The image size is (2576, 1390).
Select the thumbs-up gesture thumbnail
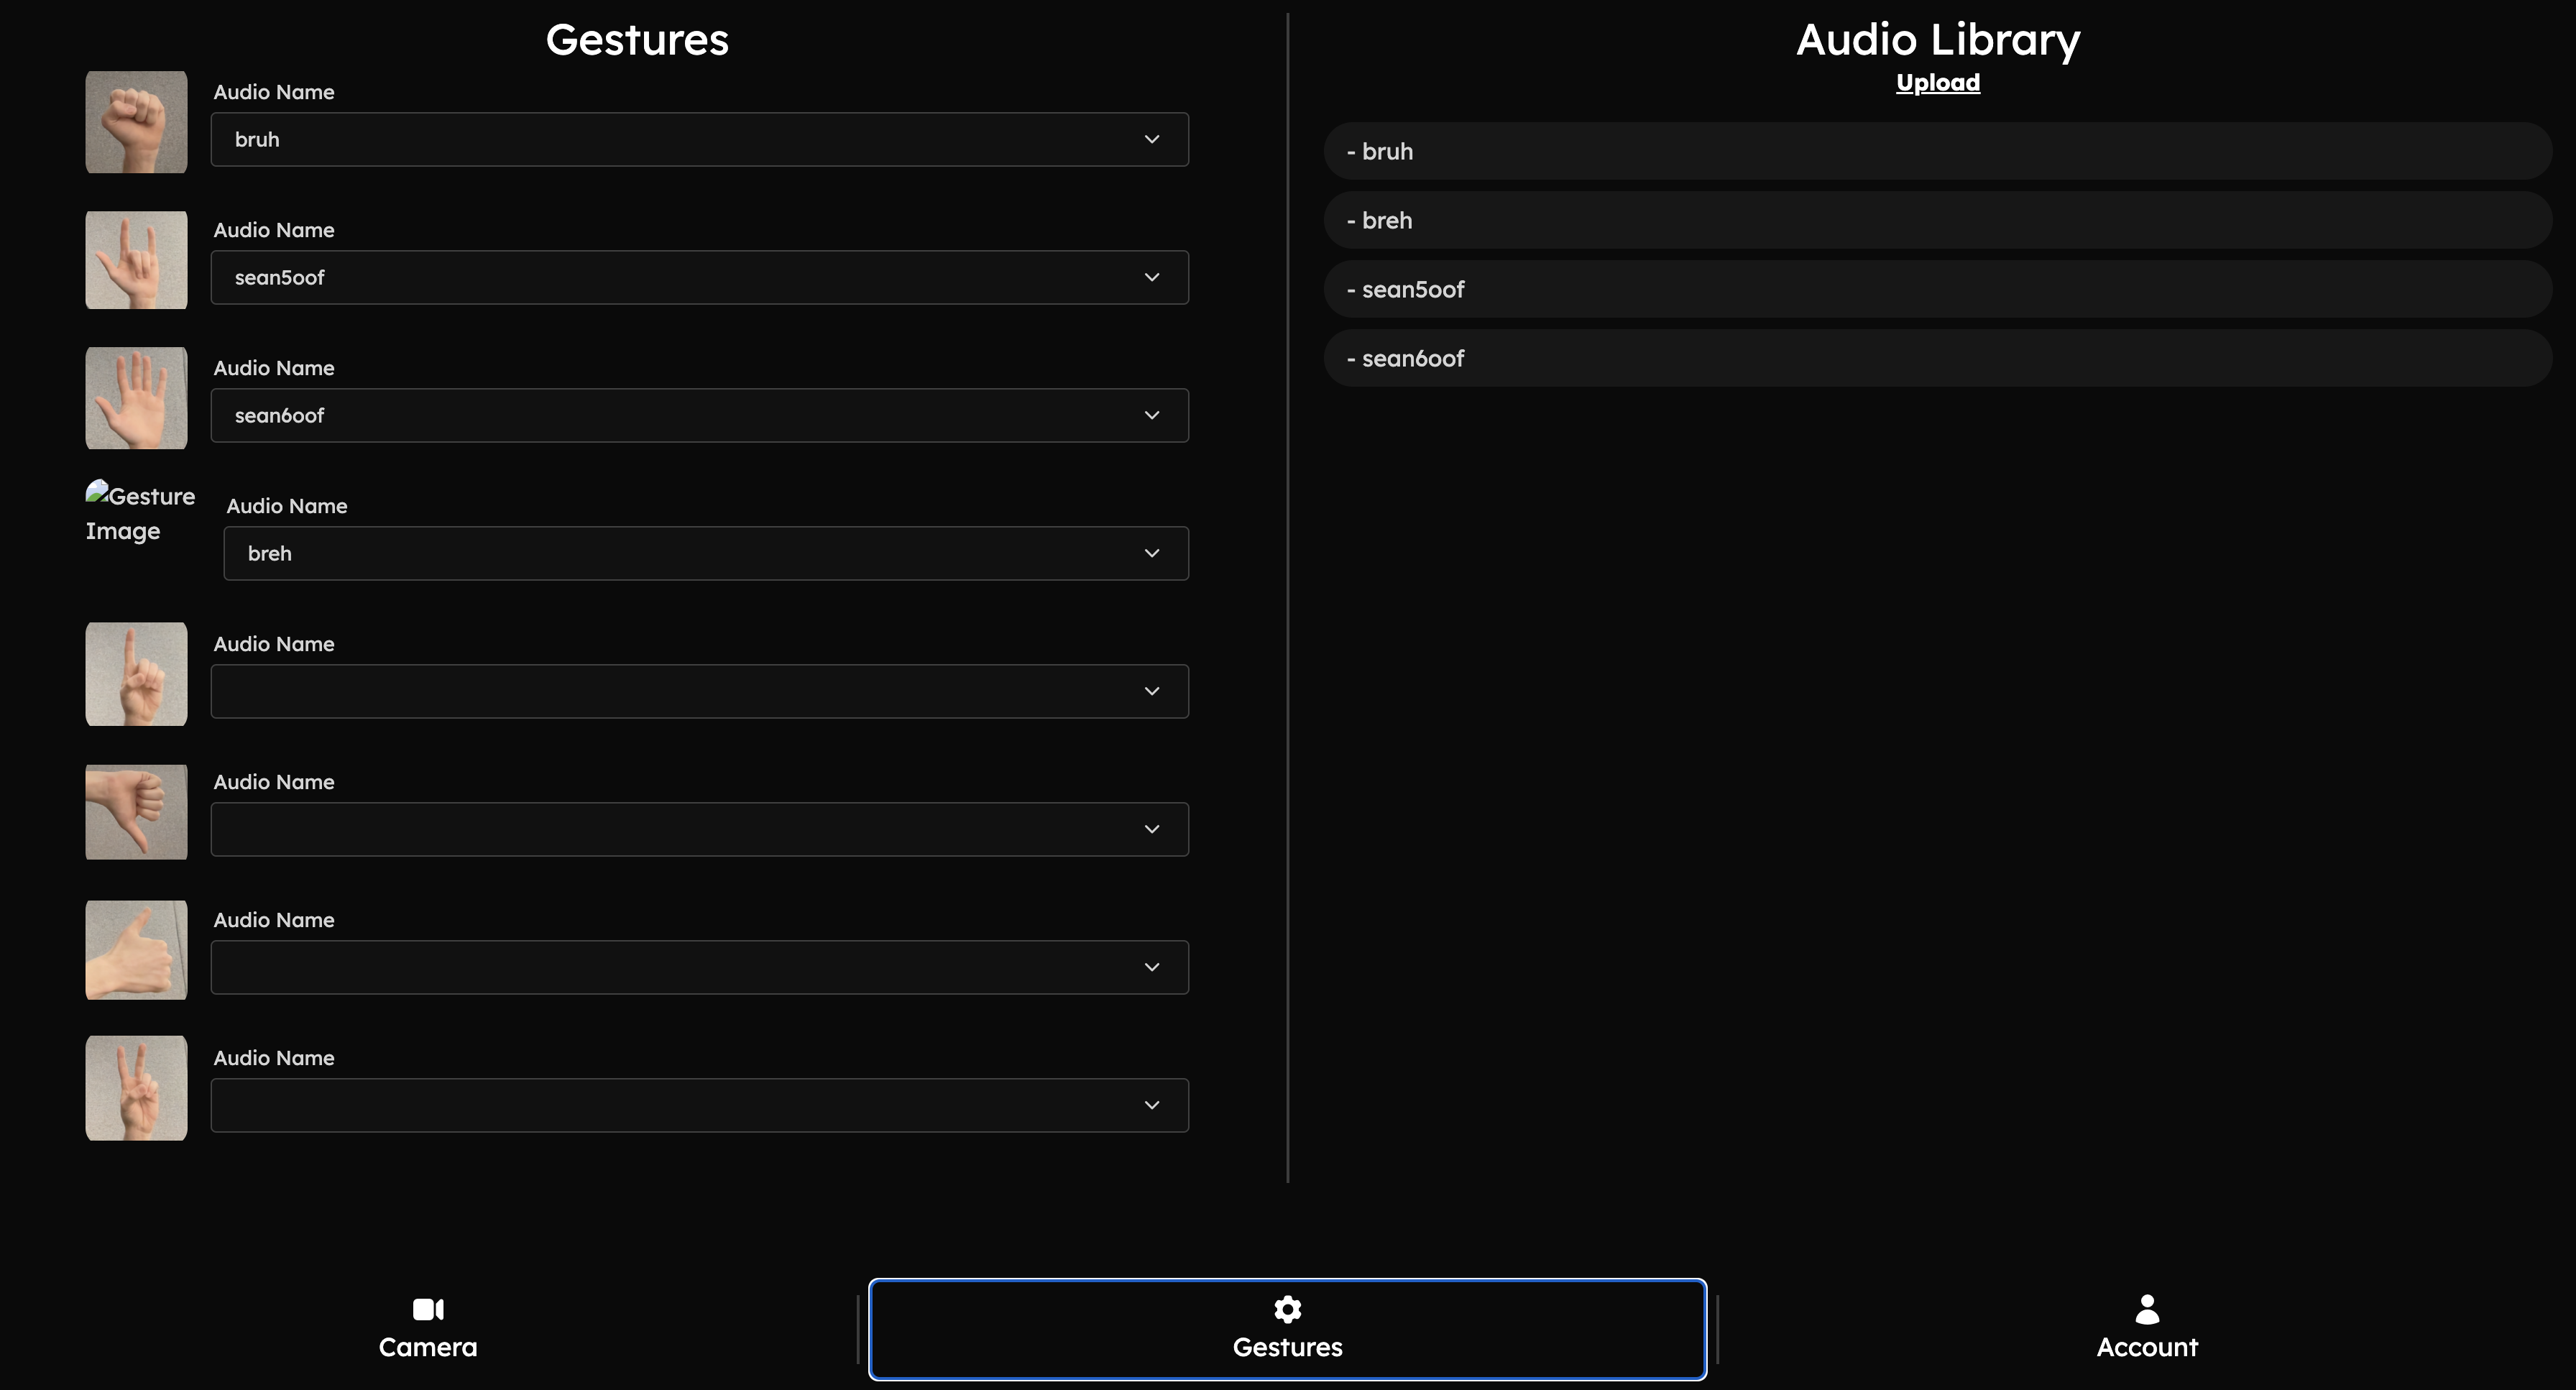pyautogui.click(x=136, y=950)
